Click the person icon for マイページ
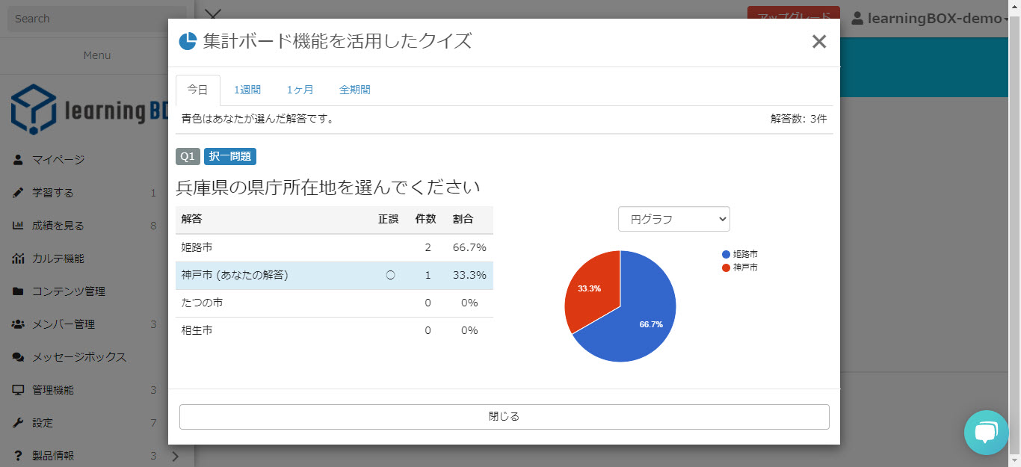 [18, 160]
